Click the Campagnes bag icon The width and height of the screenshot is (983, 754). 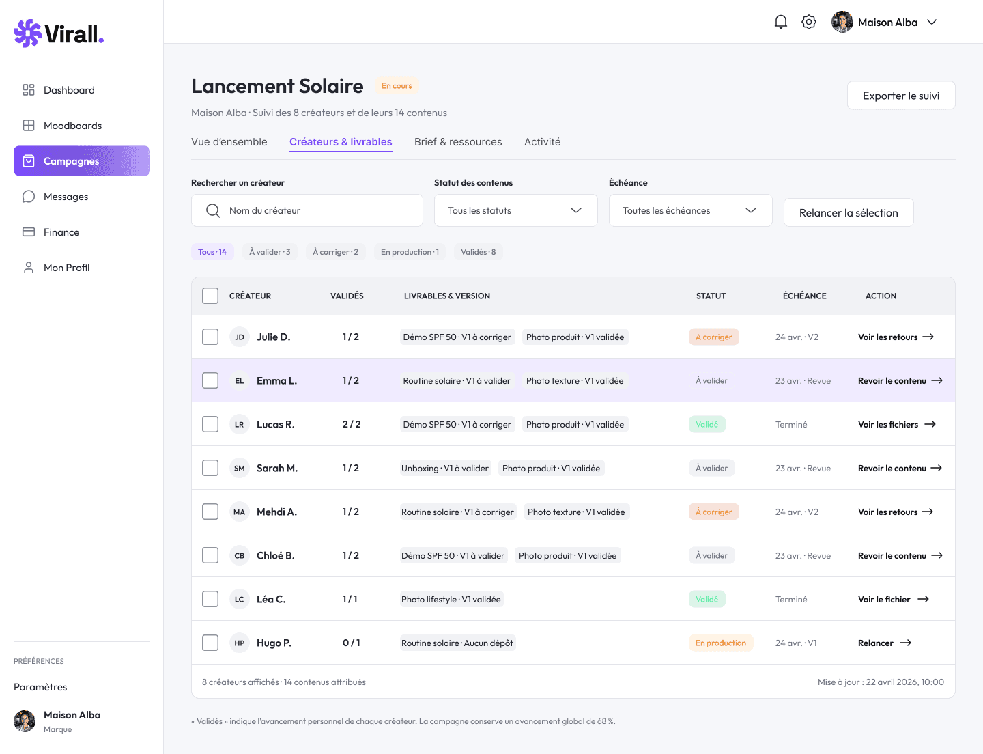click(x=29, y=161)
